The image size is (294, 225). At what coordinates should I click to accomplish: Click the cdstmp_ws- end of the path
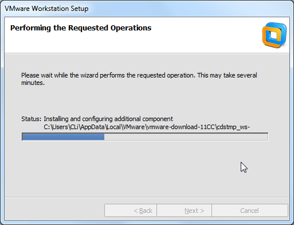(x=233, y=127)
